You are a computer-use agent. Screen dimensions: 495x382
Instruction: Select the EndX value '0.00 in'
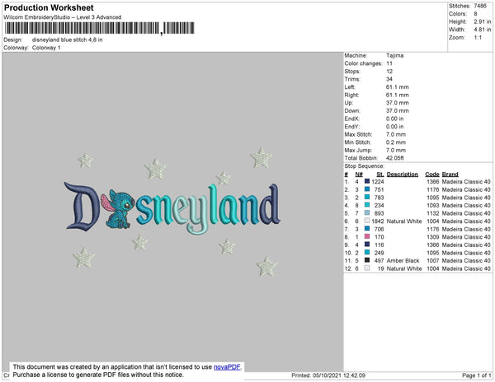coord(394,119)
